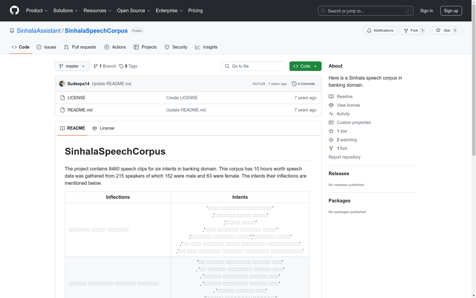Click the page vertical scrollbar thumb
476x298 pixels.
(474, 80)
